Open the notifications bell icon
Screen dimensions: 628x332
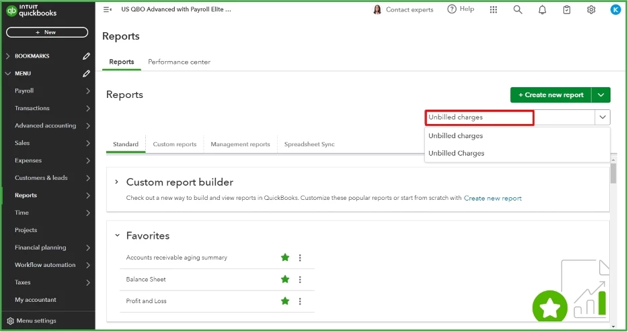542,9
